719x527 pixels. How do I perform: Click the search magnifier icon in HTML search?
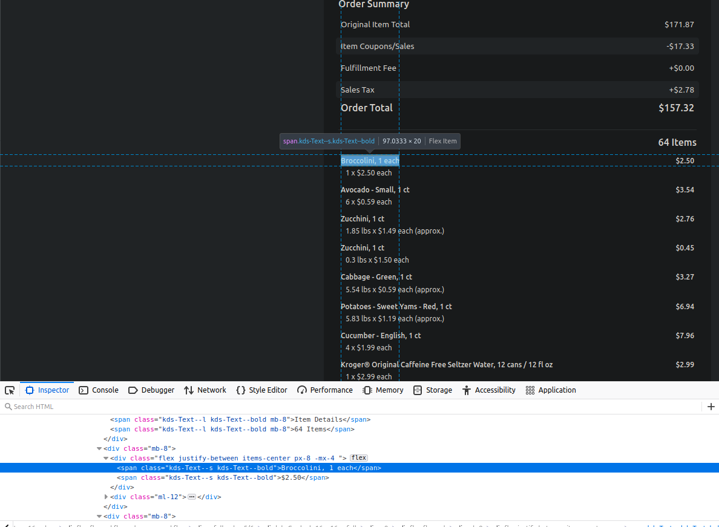tap(8, 407)
